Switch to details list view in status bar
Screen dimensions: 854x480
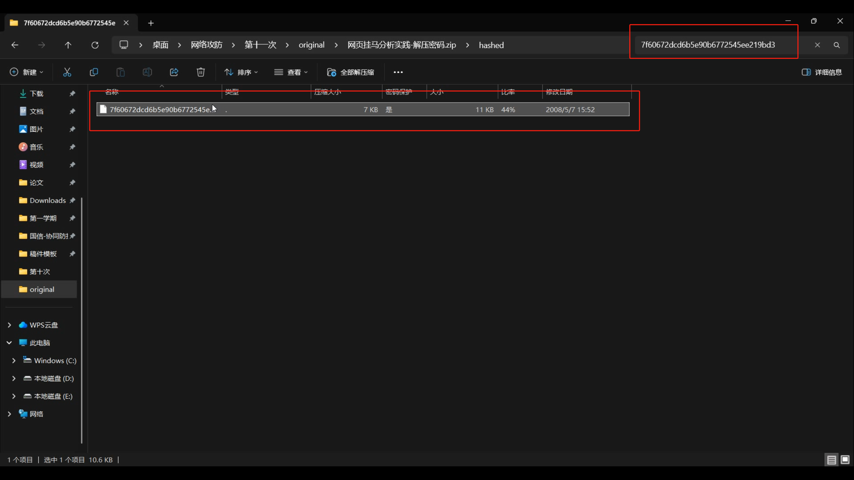[x=831, y=460]
